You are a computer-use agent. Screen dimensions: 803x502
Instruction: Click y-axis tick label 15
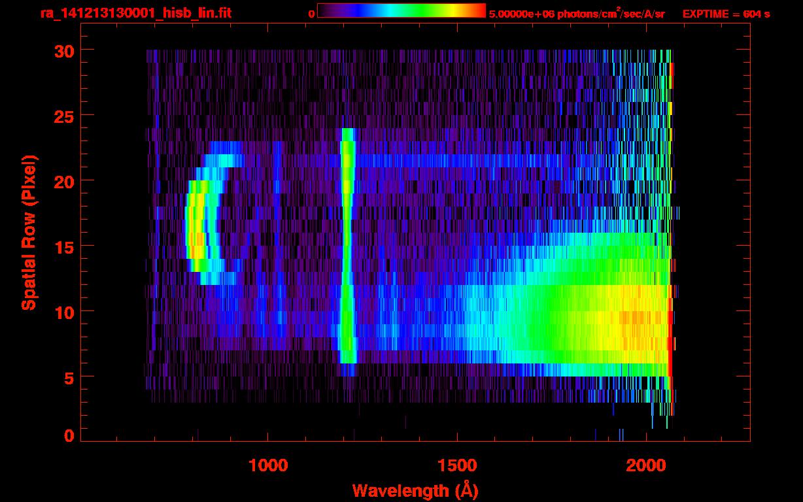click(x=64, y=246)
